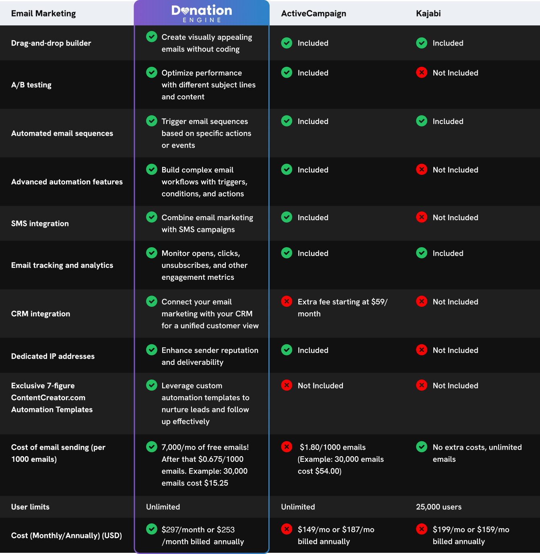Screen dimensions: 540x554
Task: Click green check beside Drag-and-drop builder description
Action: tap(152, 37)
